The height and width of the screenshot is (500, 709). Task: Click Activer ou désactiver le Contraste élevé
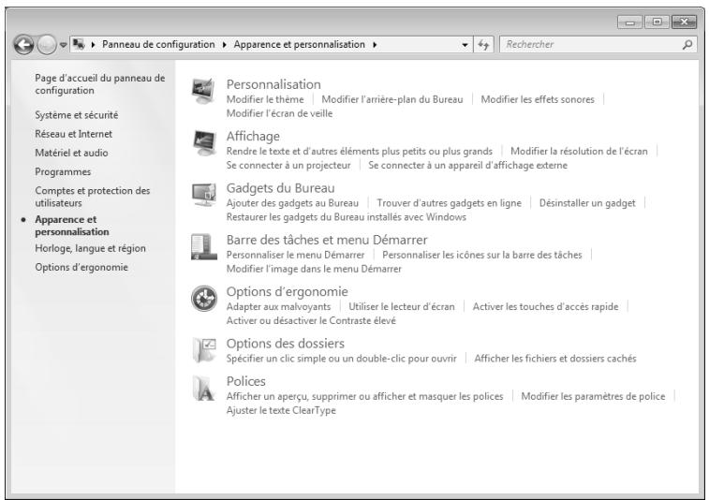click(x=311, y=320)
